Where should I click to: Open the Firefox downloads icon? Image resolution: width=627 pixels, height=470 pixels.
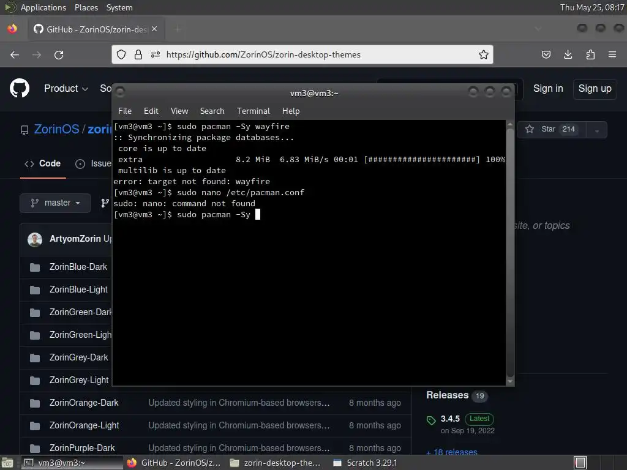(x=568, y=54)
